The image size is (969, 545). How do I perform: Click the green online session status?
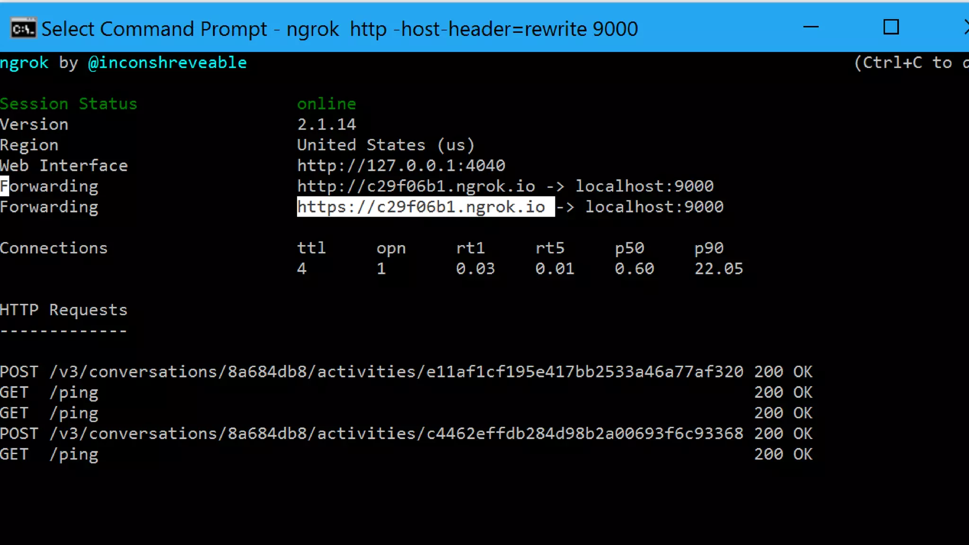[326, 104]
